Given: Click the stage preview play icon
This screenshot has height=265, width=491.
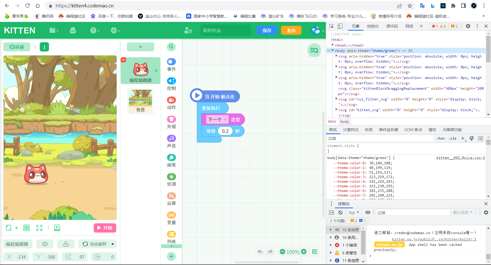Looking at the screenshot, I should [57, 228].
